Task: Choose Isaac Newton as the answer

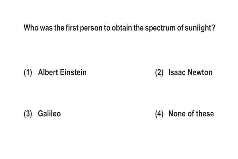Action: point(190,72)
